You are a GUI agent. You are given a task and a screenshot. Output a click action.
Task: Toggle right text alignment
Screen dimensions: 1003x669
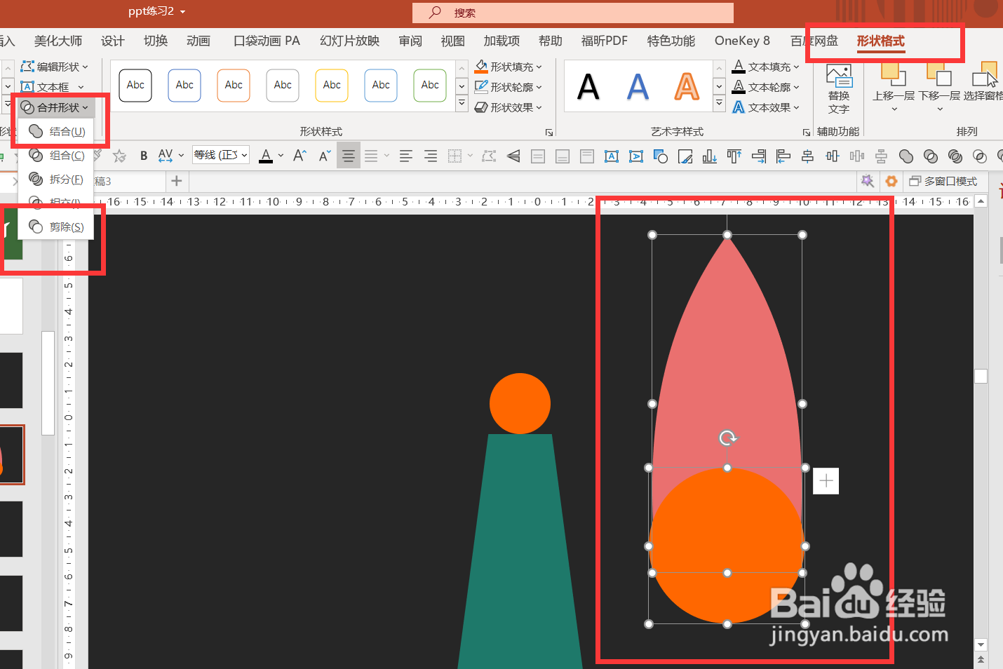point(431,156)
